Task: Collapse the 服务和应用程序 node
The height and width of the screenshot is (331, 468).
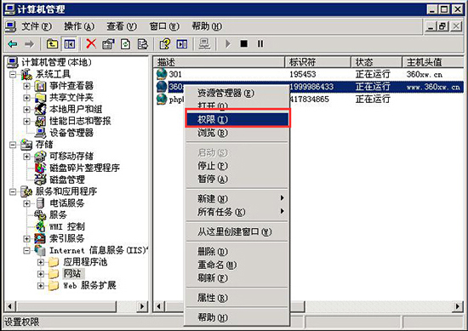Action: coord(13,191)
